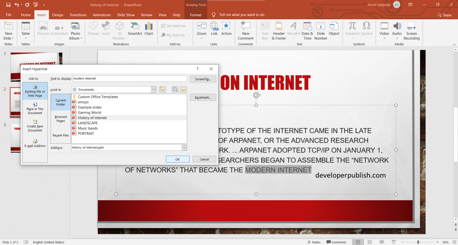Open the Address field dropdown arrow
The height and width of the screenshot is (245, 458).
184,148
